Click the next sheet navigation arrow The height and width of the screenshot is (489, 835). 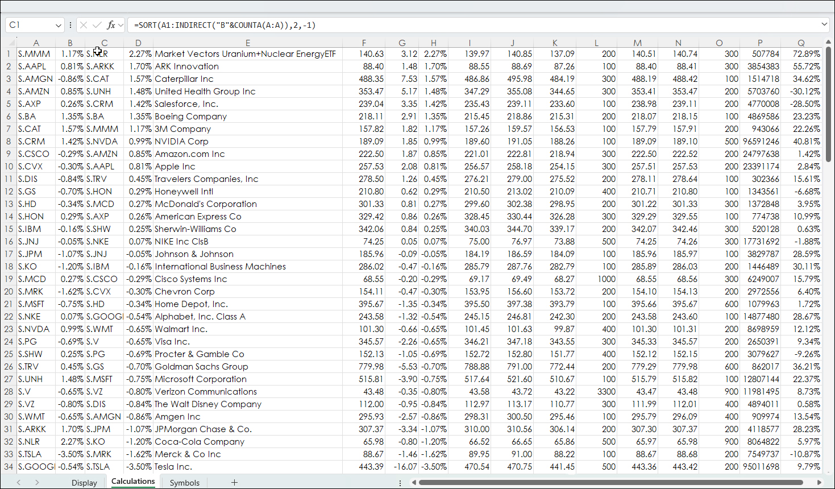[37, 482]
